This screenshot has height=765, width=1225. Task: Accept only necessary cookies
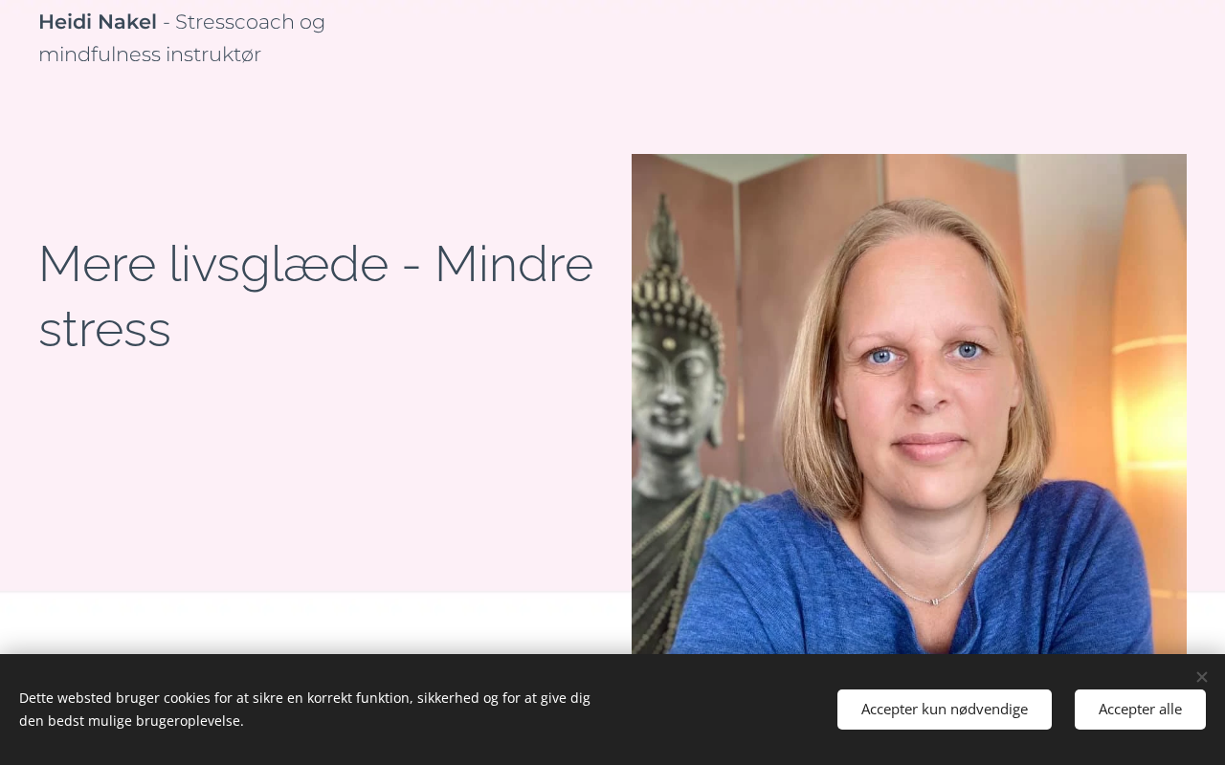click(945, 710)
